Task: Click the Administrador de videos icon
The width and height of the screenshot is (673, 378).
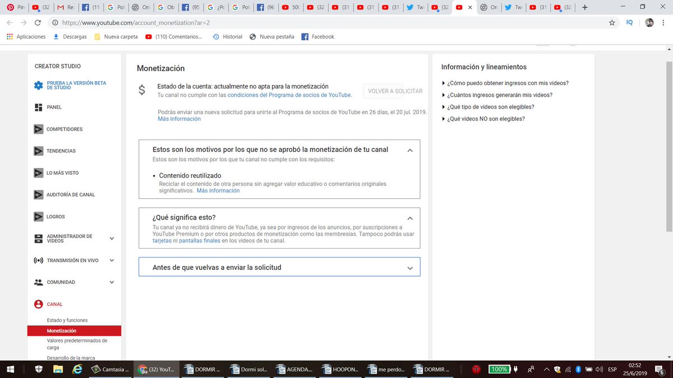Action: (x=38, y=239)
